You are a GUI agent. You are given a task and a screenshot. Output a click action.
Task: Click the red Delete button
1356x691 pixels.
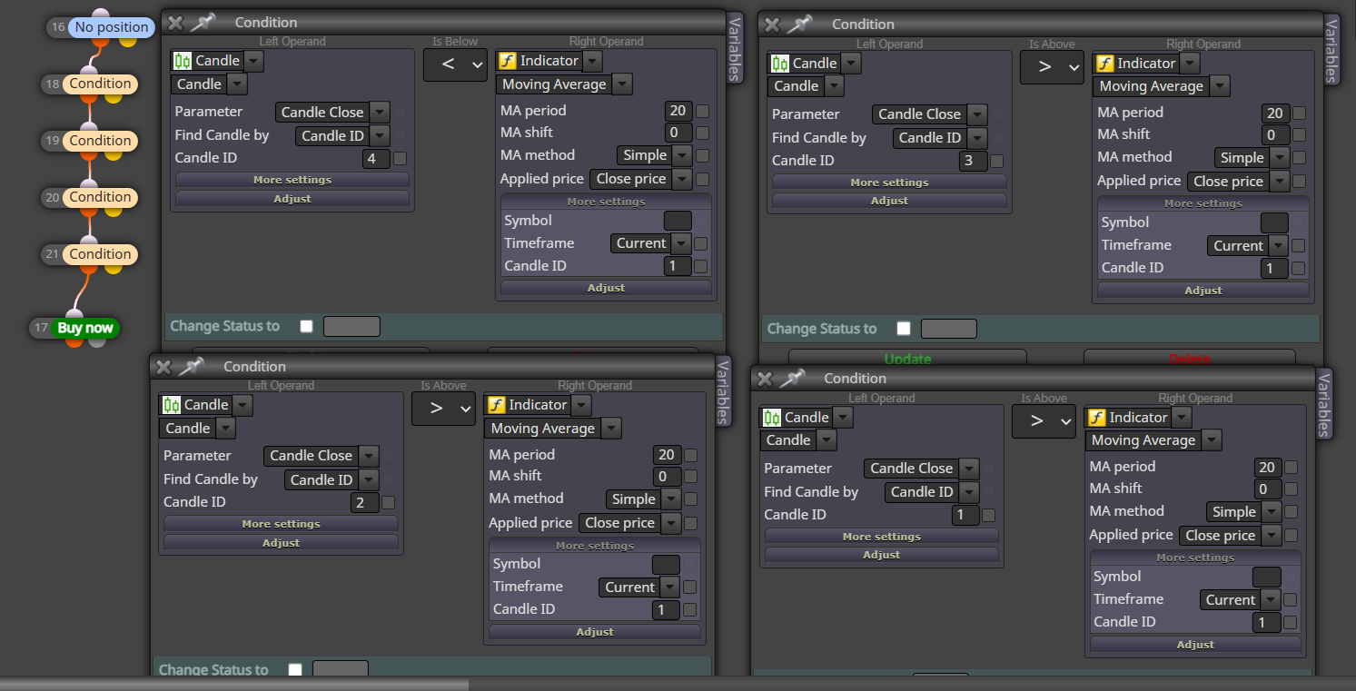[x=1190, y=358]
